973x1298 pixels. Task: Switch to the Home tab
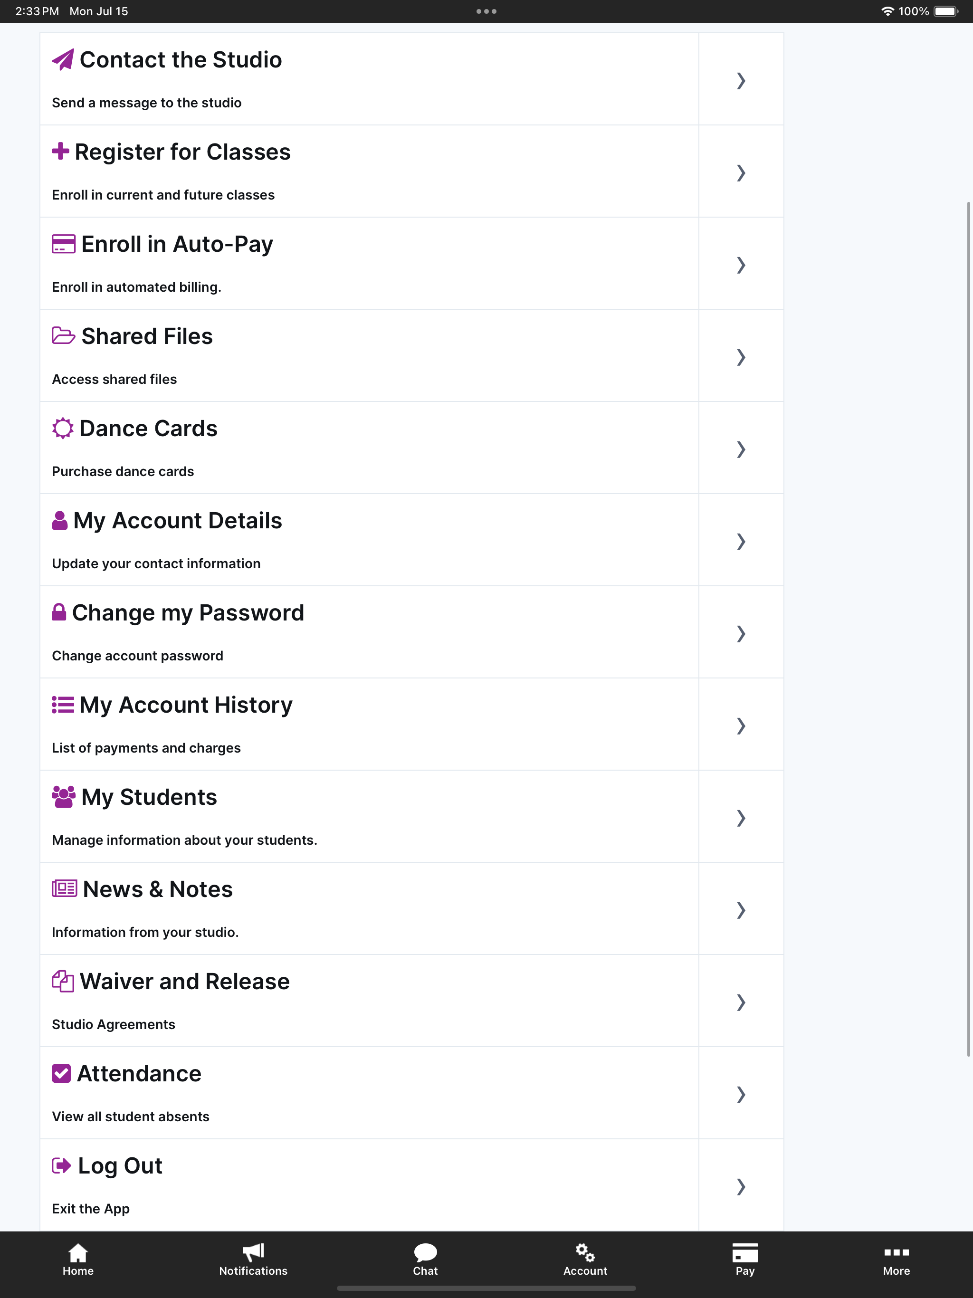click(78, 1260)
